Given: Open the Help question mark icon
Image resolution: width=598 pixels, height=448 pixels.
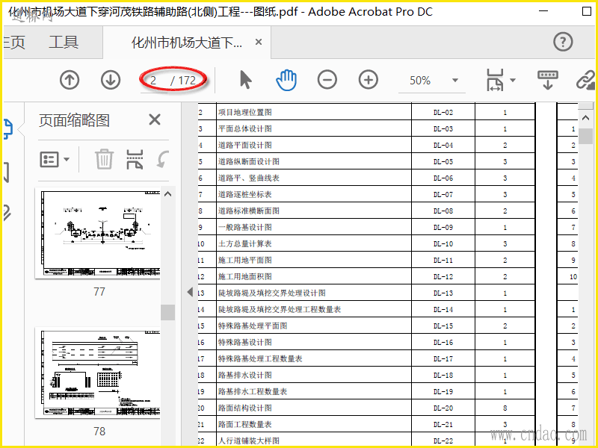Looking at the screenshot, I should tap(563, 42).
